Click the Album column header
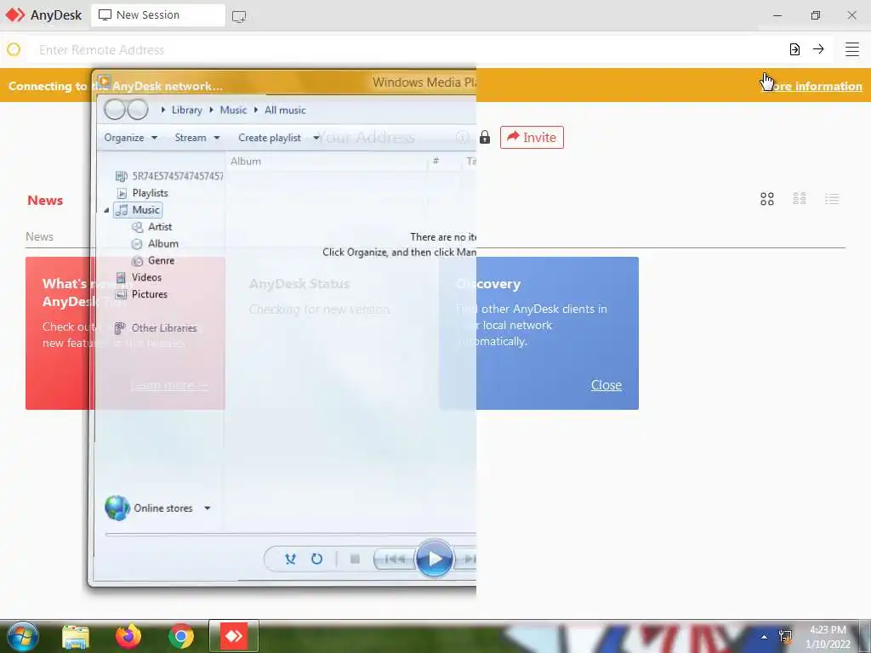Viewport: 871px width, 653px height. coord(327,162)
